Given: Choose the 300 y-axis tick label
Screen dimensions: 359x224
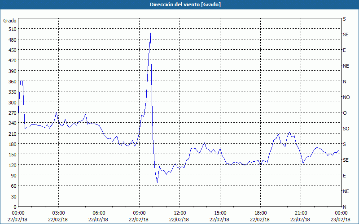Looking at the screenshot, I should coord(12,103).
